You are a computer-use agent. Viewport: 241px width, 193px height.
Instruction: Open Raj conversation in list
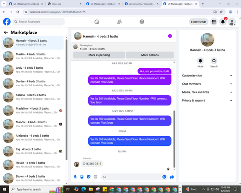(x=33, y=151)
